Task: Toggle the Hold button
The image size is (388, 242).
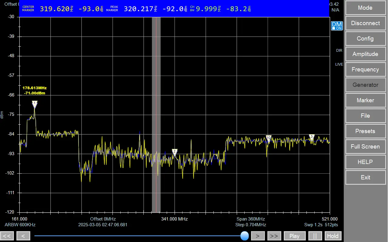Action: point(333,236)
